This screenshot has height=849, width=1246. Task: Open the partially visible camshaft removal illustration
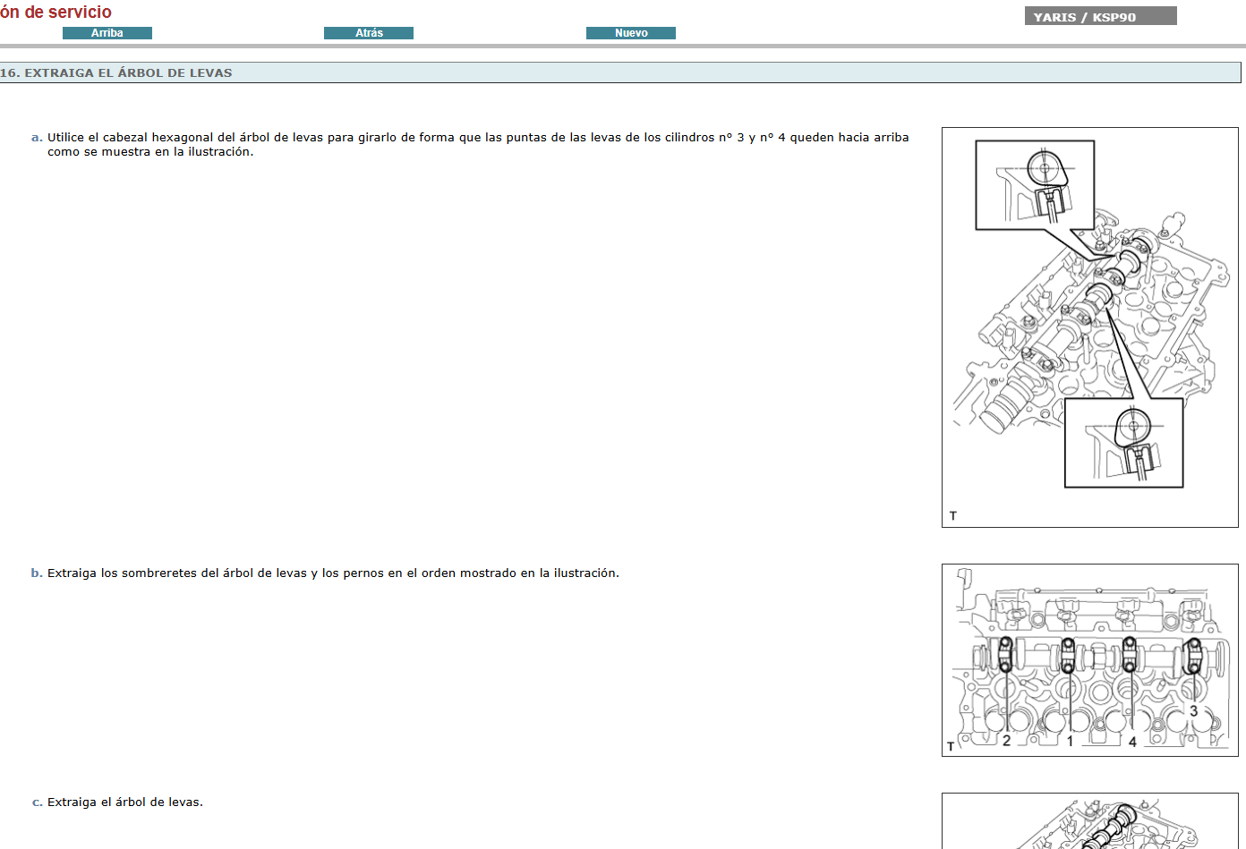pos(1088,823)
